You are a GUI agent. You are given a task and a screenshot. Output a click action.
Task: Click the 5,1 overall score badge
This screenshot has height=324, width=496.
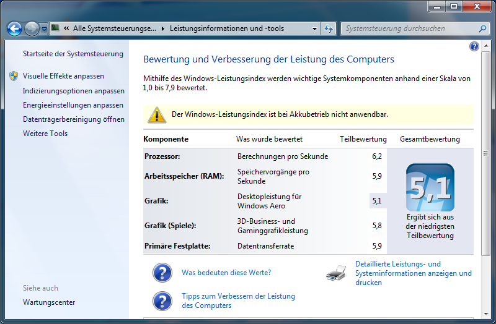(x=430, y=187)
